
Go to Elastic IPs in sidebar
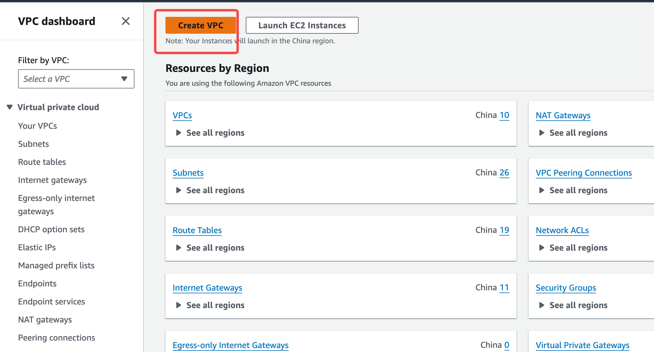coord(37,247)
